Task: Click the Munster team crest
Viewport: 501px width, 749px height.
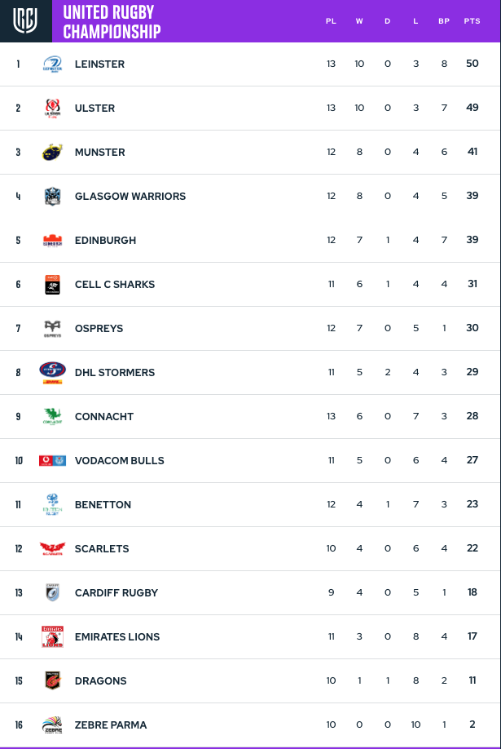Action: point(52,152)
